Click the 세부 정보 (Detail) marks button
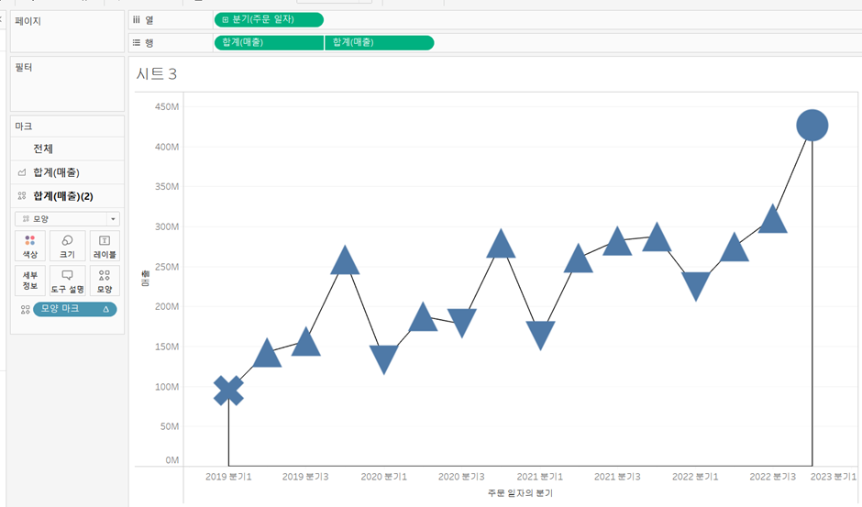862x507 pixels. point(30,281)
